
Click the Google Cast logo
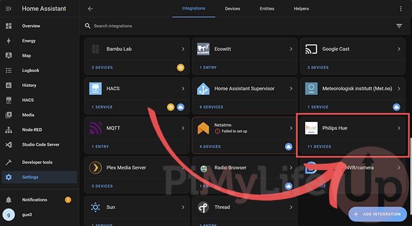click(x=311, y=49)
